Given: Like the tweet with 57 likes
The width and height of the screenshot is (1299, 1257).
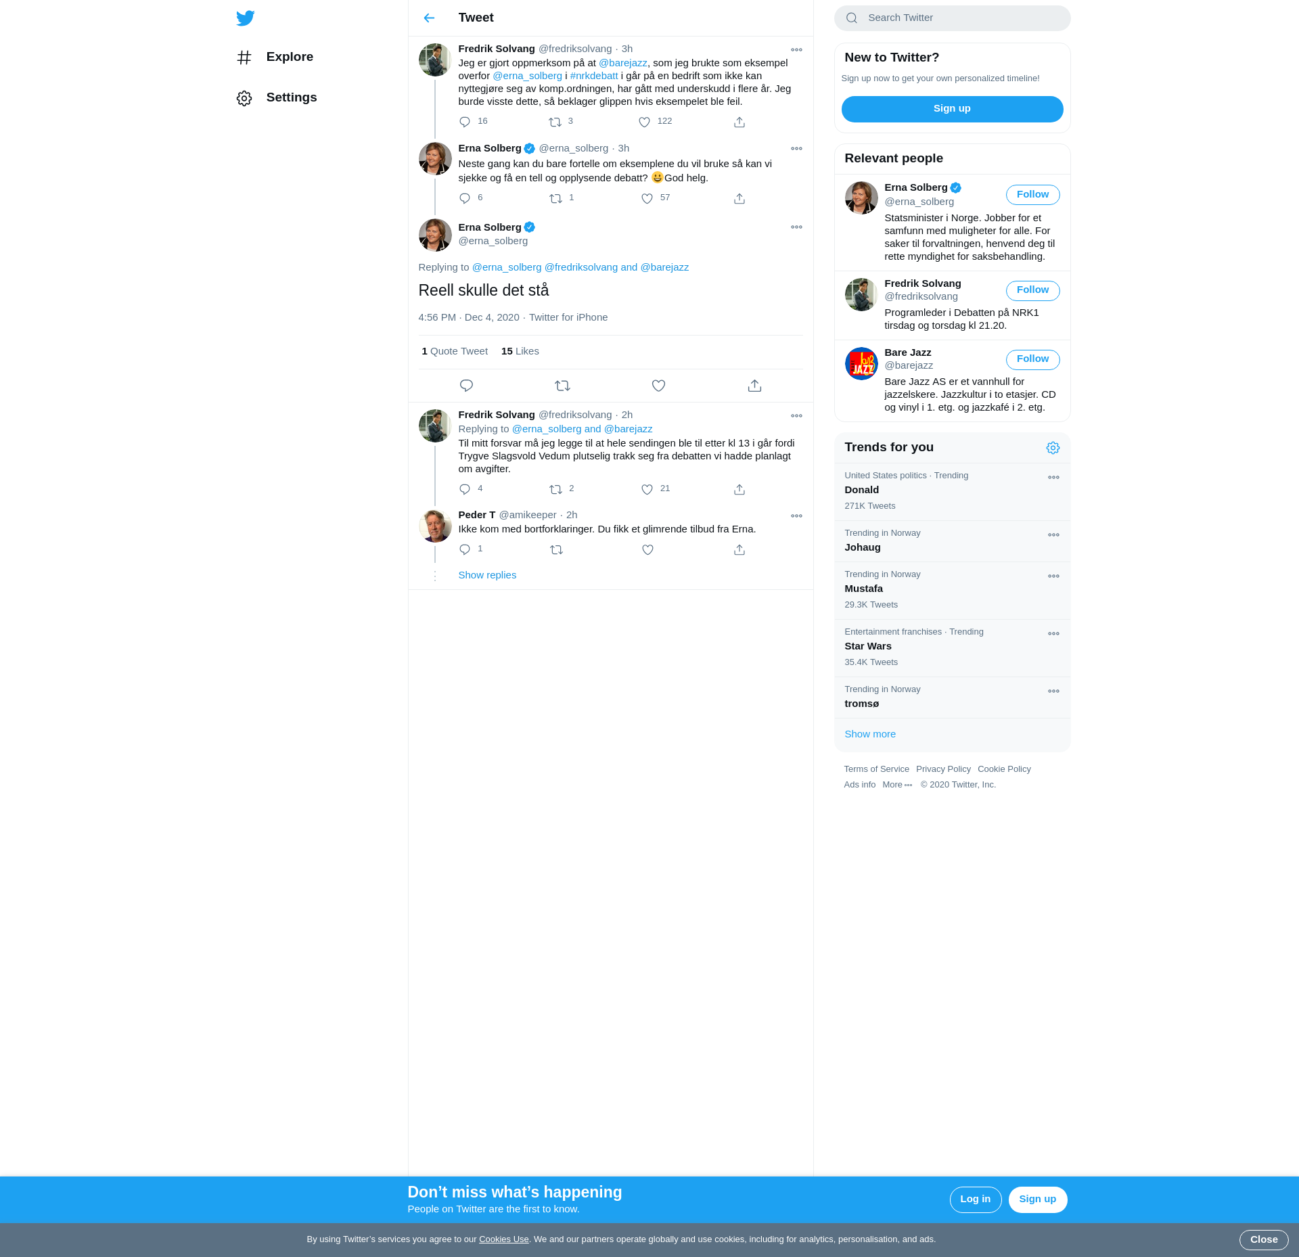Looking at the screenshot, I should tap(647, 198).
